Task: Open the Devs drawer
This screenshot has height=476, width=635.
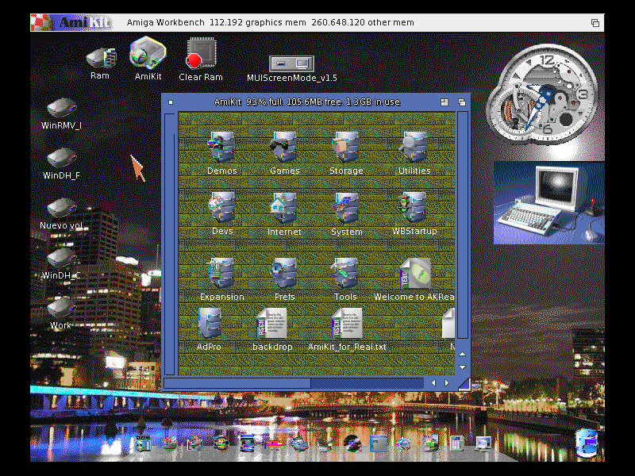Action: pos(222,208)
